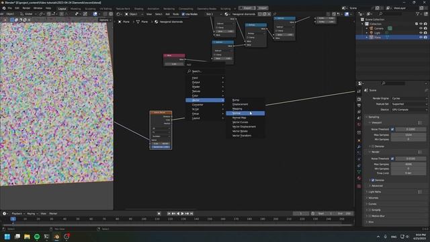Screen dimensions: 430x242
Task: Open the Object Constraints properties tab
Action: click(x=359, y=166)
